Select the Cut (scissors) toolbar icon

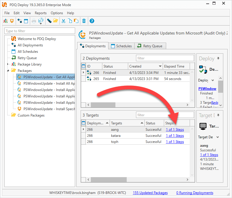click(63, 21)
